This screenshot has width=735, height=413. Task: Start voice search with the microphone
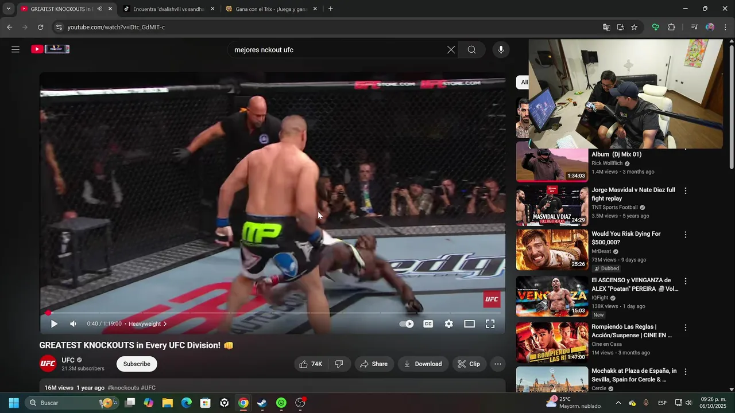tap(501, 50)
